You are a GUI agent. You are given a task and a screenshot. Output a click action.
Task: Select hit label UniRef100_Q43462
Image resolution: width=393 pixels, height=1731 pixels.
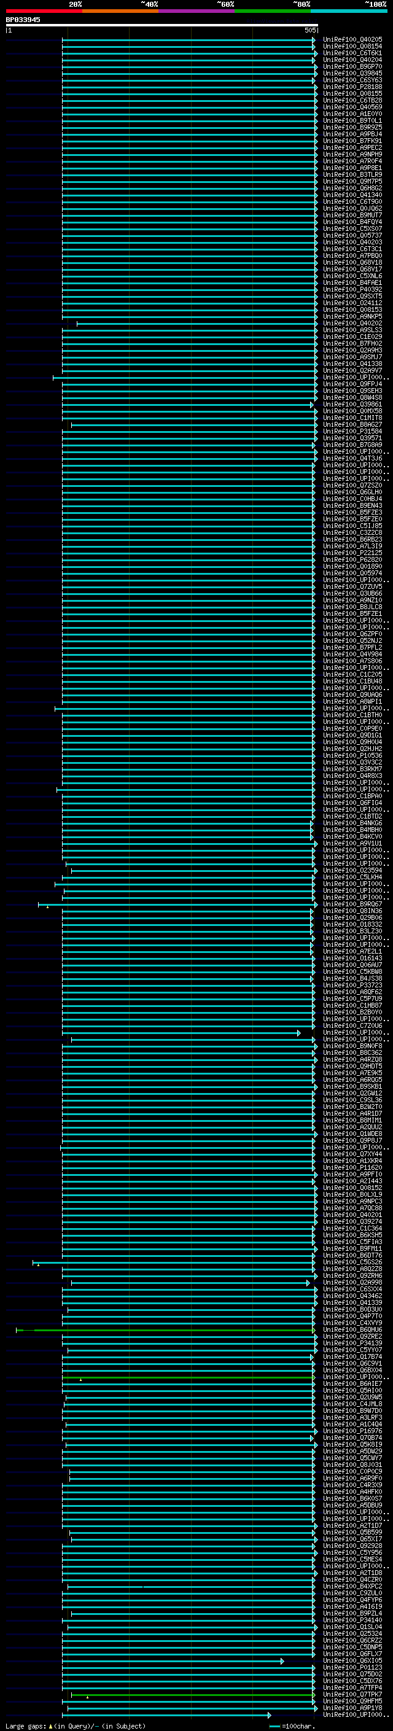(x=352, y=1296)
